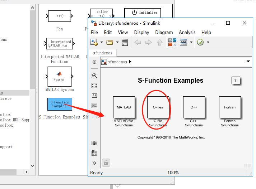This screenshot has height=189, width=256.
Task: Click sfundemos in the breadcrumb path
Action: [117, 62]
